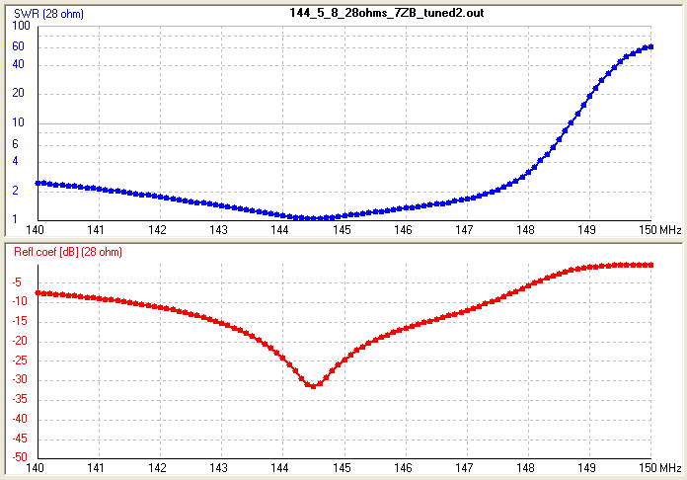Viewport: 687px width, 480px height.
Task: Click the 20 value on SWR axis
Action: click(18, 93)
